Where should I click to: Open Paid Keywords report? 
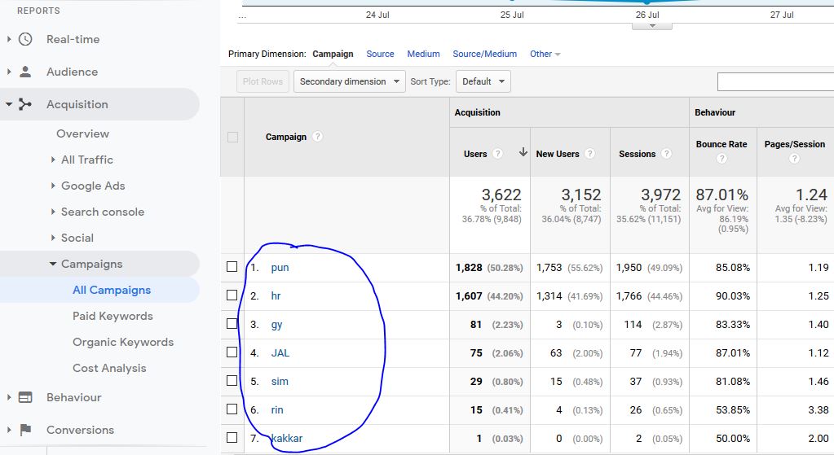[113, 316]
